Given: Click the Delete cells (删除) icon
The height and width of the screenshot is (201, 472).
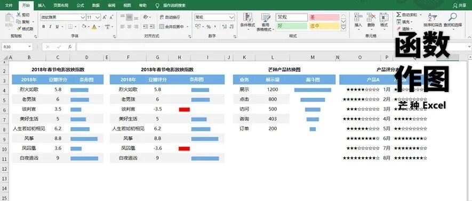Looking at the screenshot, I should [371, 17].
